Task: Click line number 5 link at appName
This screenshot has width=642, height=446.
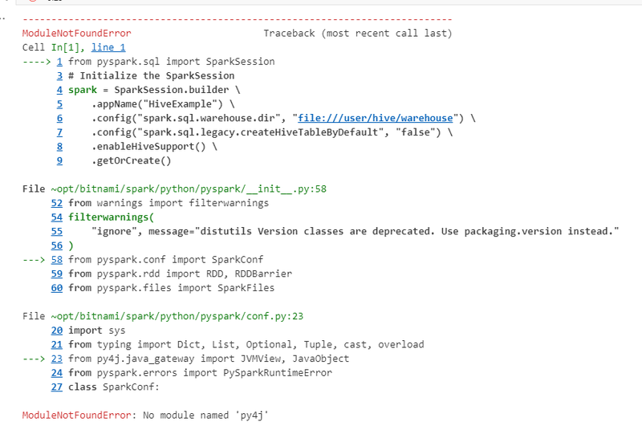Action: 59,104
